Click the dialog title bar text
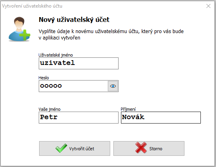This screenshot has width=216, height=167. (x=32, y=6)
